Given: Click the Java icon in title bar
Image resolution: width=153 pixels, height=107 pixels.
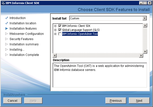Looking at the screenshot, I should (3, 3).
